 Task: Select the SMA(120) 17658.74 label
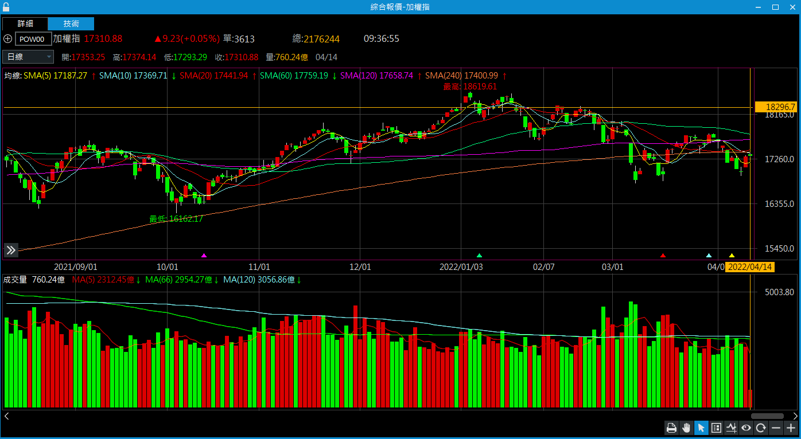click(377, 76)
